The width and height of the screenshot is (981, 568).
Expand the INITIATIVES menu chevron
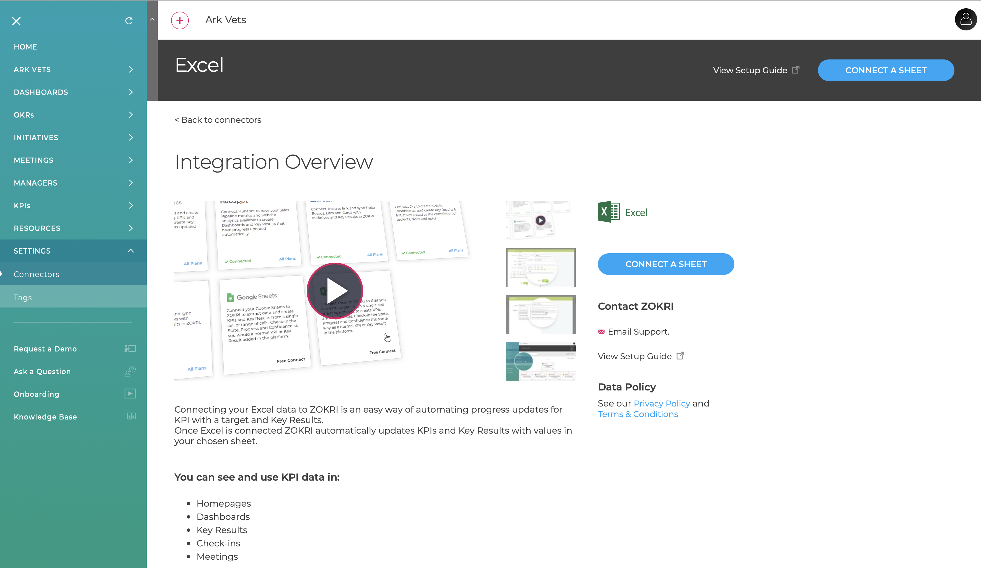tap(131, 138)
